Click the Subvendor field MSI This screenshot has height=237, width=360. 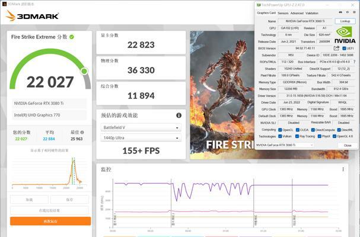coord(291,55)
